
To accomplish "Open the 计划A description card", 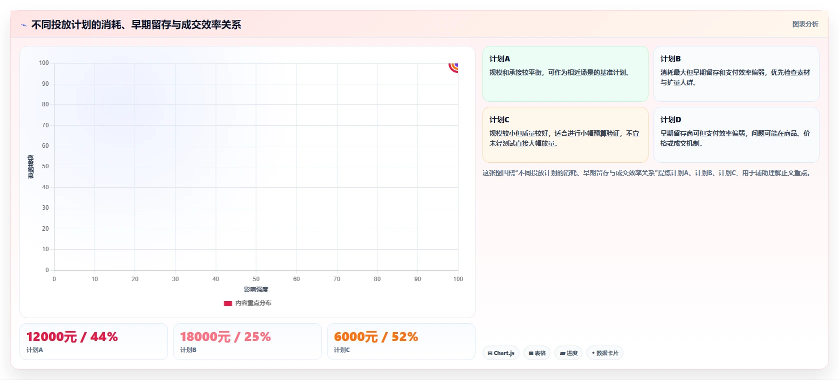I will coord(565,74).
